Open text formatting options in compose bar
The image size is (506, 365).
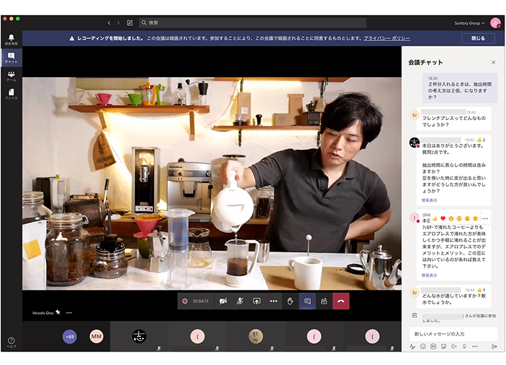pyautogui.click(x=413, y=347)
